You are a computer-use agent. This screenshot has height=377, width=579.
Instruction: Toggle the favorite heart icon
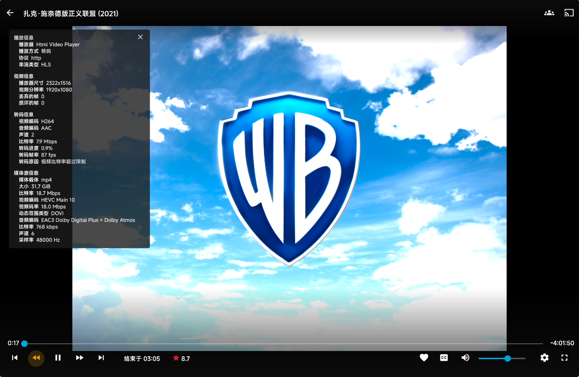(424, 358)
